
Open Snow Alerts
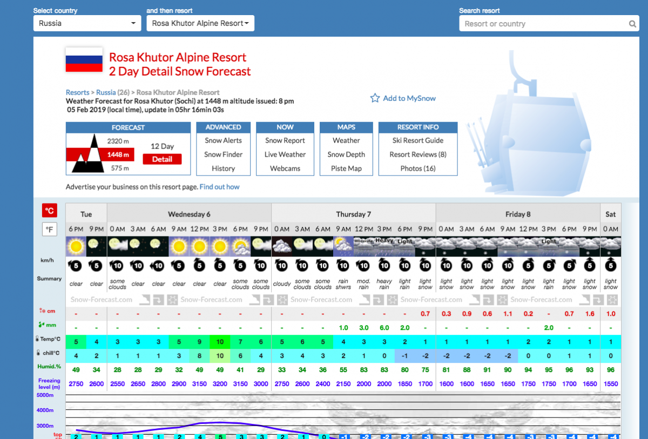(x=223, y=140)
